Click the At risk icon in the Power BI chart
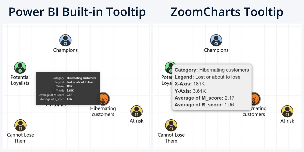 [137, 111]
